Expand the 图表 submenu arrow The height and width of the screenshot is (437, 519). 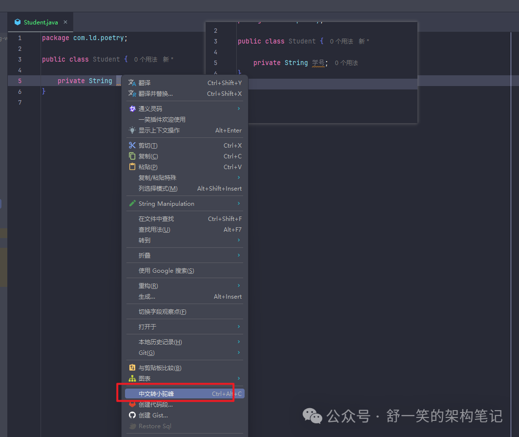pyautogui.click(x=239, y=378)
